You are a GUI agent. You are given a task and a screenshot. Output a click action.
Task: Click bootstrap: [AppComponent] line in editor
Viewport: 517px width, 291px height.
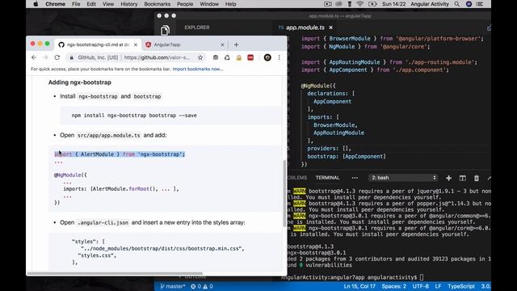347,156
